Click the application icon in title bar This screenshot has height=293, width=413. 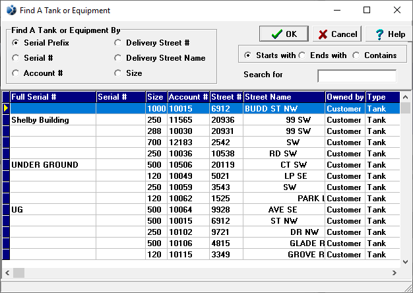pos(10,11)
